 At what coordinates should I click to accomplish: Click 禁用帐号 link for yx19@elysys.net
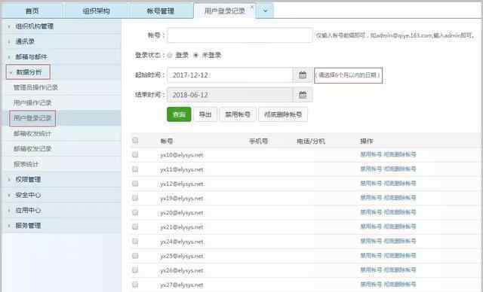(371, 198)
